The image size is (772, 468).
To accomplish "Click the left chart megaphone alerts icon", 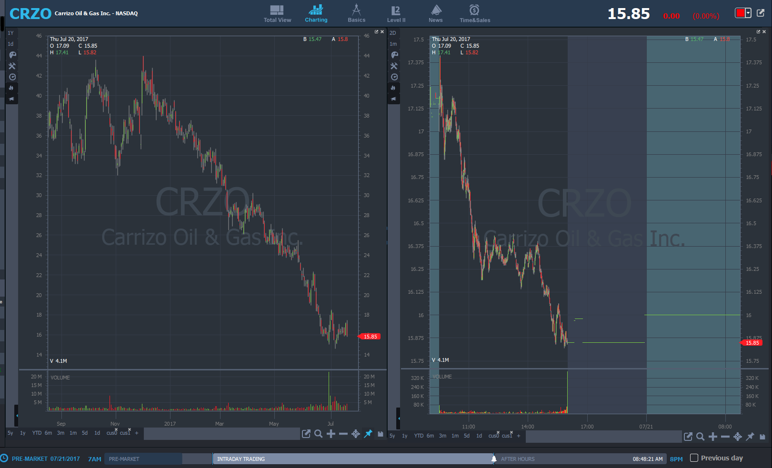I will 11,99.
